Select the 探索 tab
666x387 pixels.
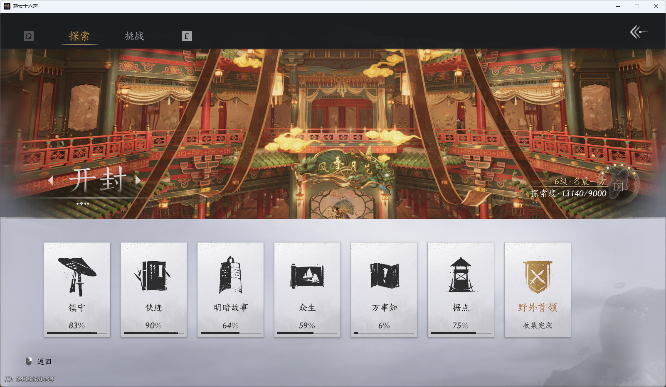79,36
